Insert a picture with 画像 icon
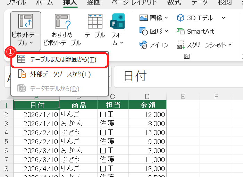 [x=143, y=18]
